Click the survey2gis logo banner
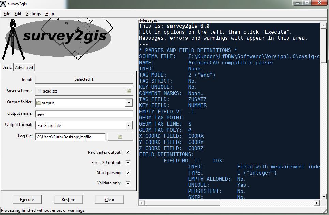329x215 pixels. coord(58,39)
